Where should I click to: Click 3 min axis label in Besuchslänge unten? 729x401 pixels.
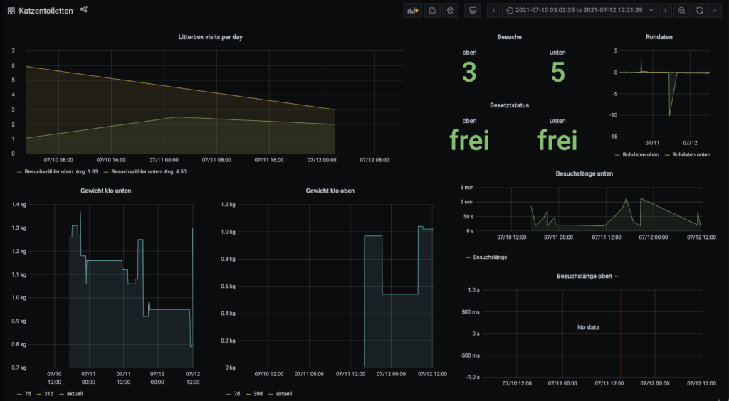click(467, 188)
